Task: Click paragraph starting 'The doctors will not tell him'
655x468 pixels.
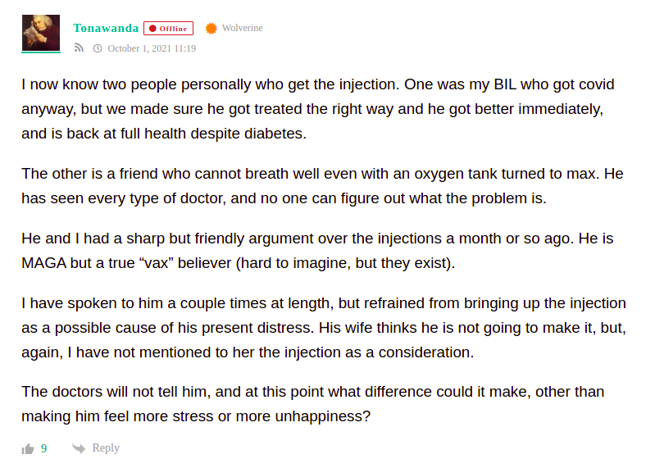Action: (x=313, y=404)
